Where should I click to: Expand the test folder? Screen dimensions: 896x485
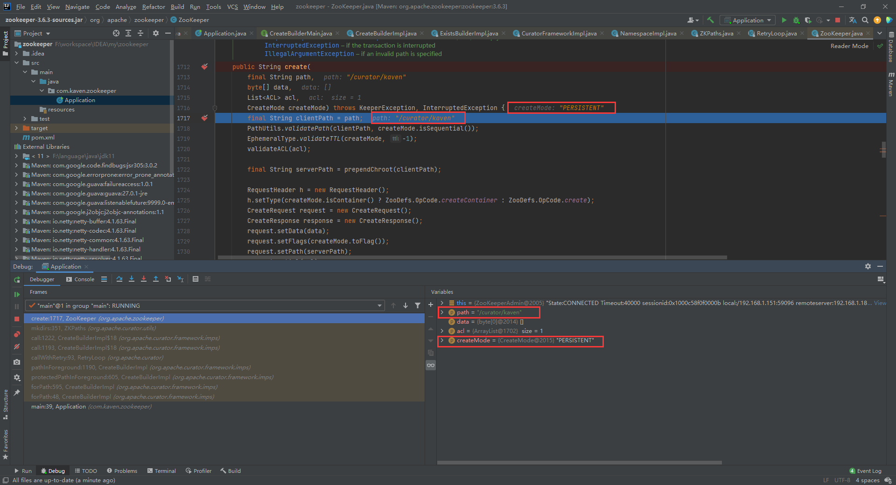coord(25,119)
